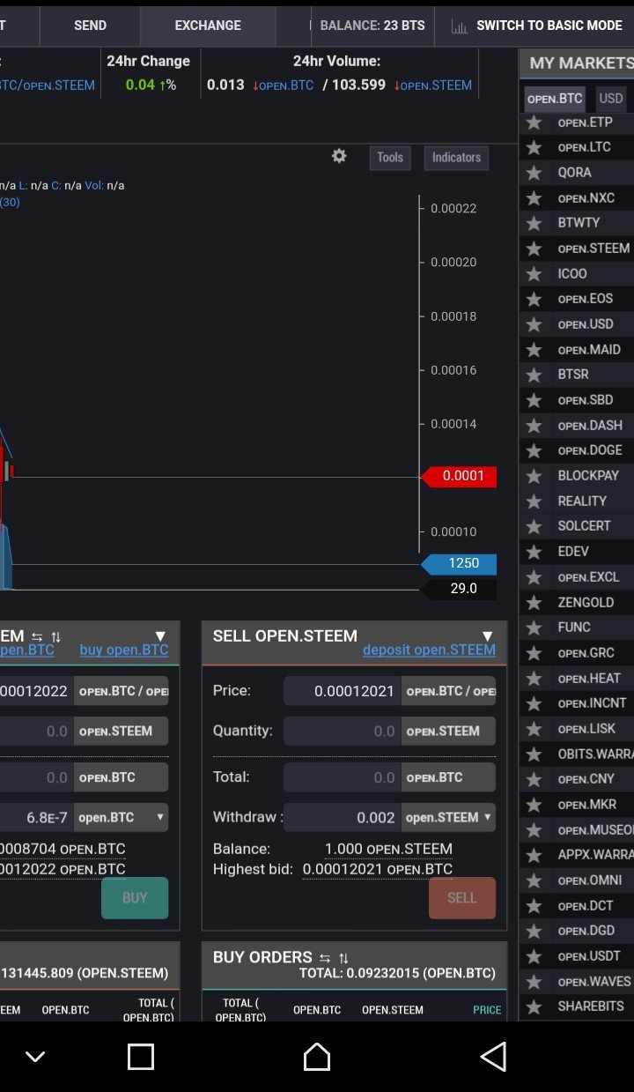
Task: Click the star beside OPEN.USDT
Action: tap(534, 956)
